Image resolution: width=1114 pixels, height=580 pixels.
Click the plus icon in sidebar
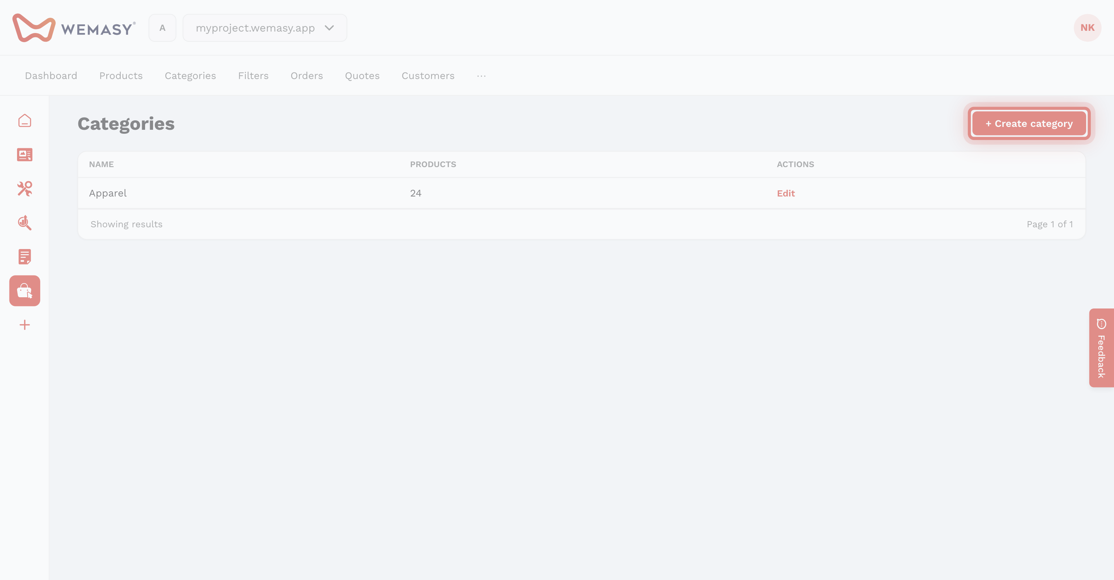tap(25, 325)
